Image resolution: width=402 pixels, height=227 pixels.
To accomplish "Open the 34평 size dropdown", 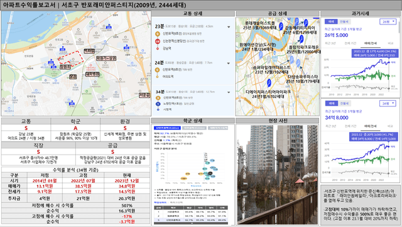I will [388, 104].
